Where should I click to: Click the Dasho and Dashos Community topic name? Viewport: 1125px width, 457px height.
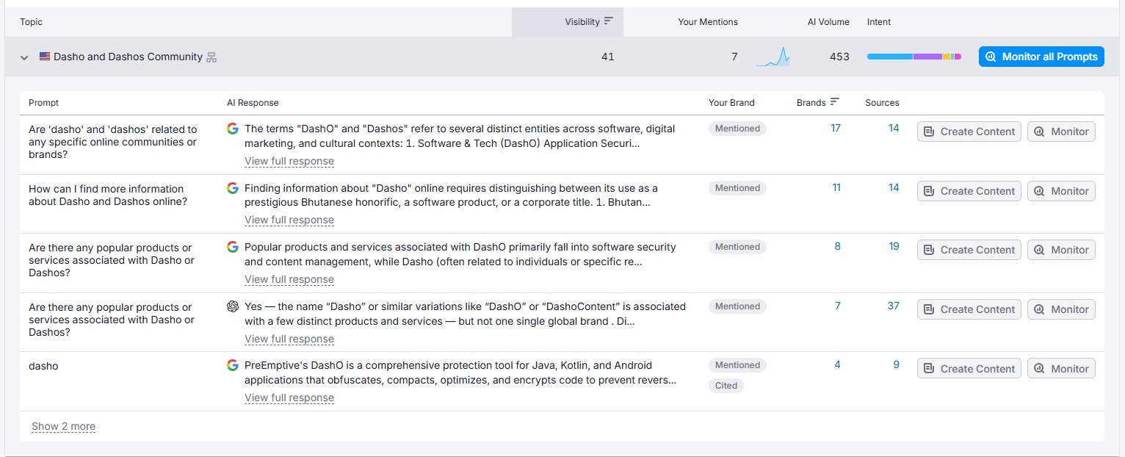pos(128,57)
